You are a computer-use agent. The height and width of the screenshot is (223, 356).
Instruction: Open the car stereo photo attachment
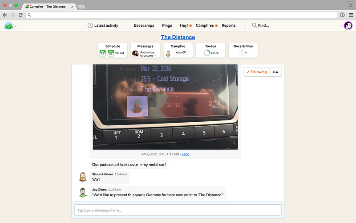165,107
